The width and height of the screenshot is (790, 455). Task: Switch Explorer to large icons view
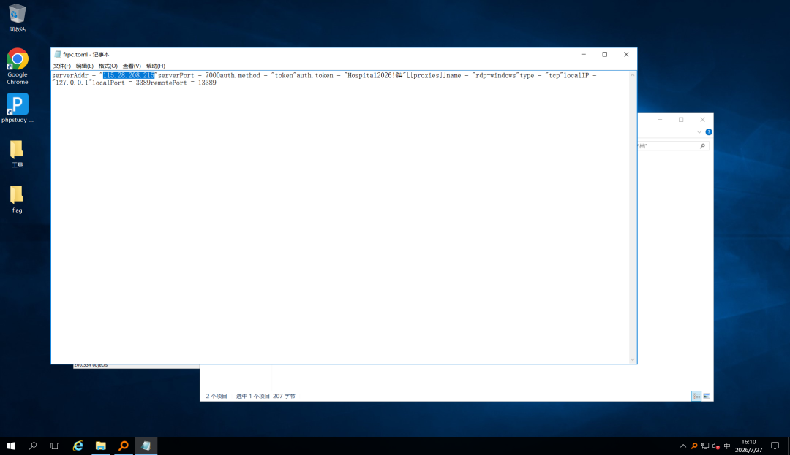pos(707,396)
